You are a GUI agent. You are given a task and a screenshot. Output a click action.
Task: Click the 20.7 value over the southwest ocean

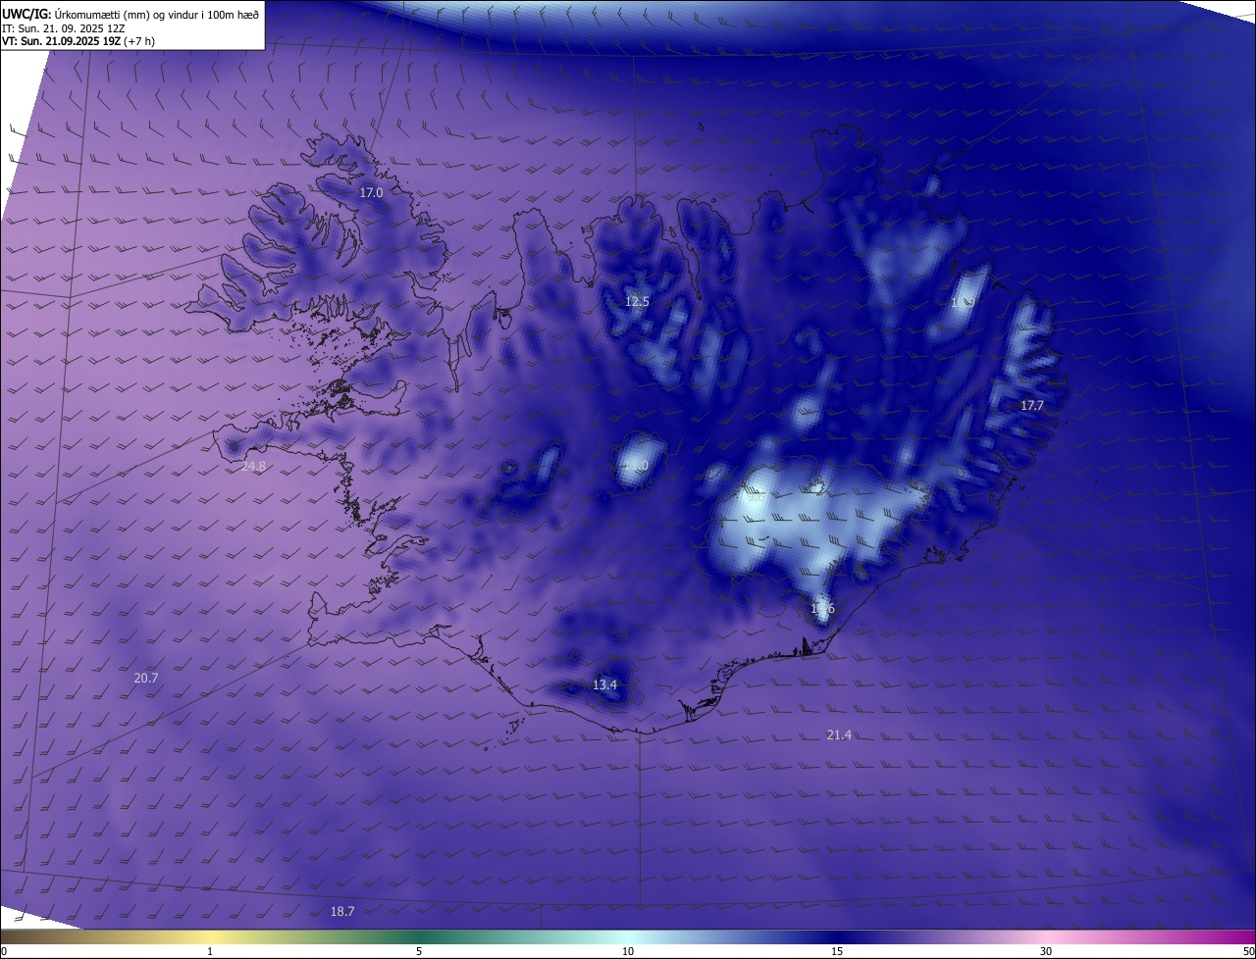146,679
